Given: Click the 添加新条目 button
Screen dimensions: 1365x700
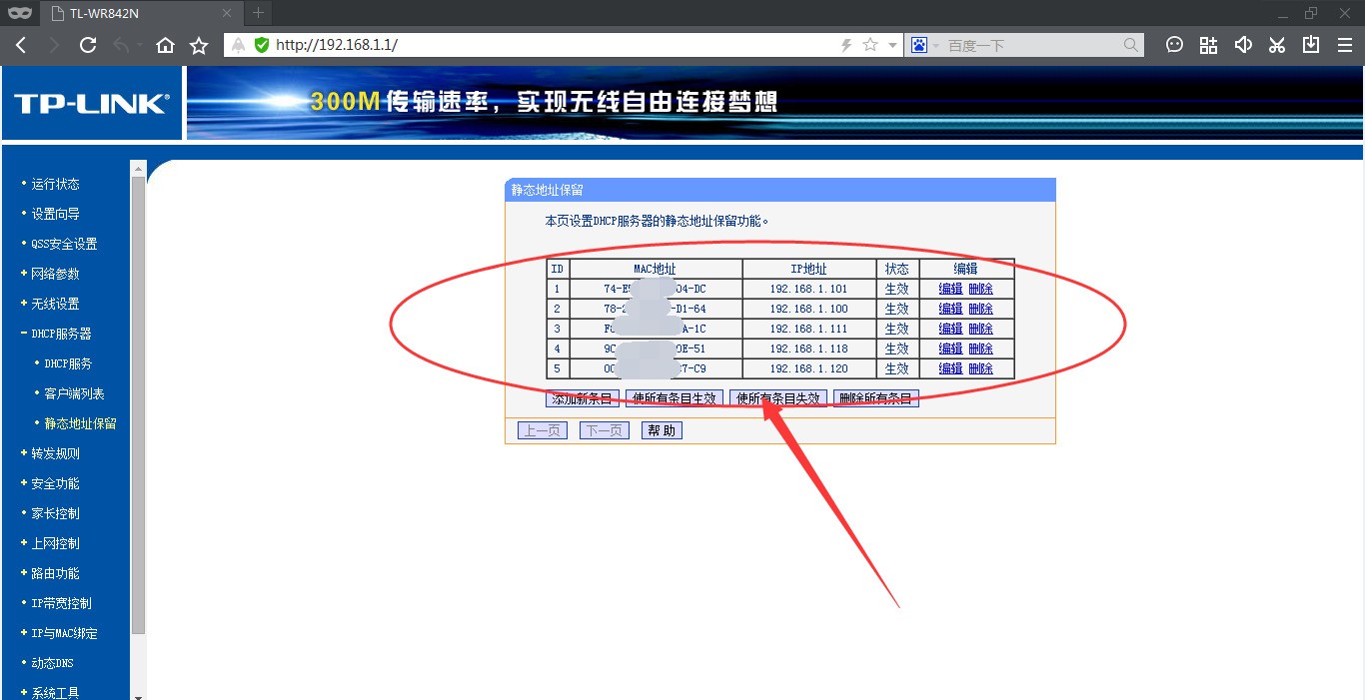Looking at the screenshot, I should 582,398.
